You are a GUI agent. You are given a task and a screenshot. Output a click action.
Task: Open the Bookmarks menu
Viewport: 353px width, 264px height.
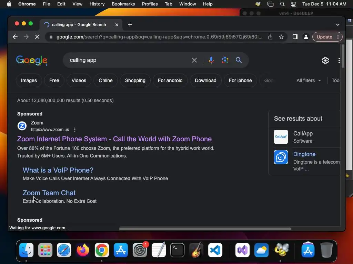tap(123, 4)
